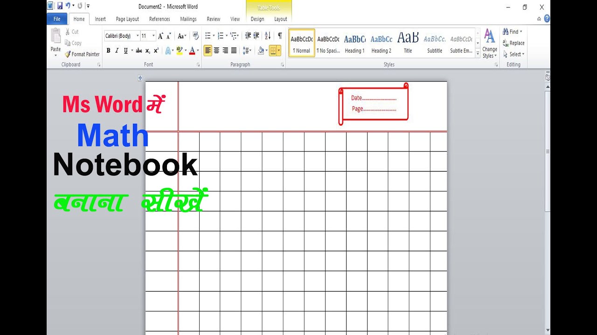Toggle Italic formatting
The height and width of the screenshot is (335, 597).
pos(117,51)
